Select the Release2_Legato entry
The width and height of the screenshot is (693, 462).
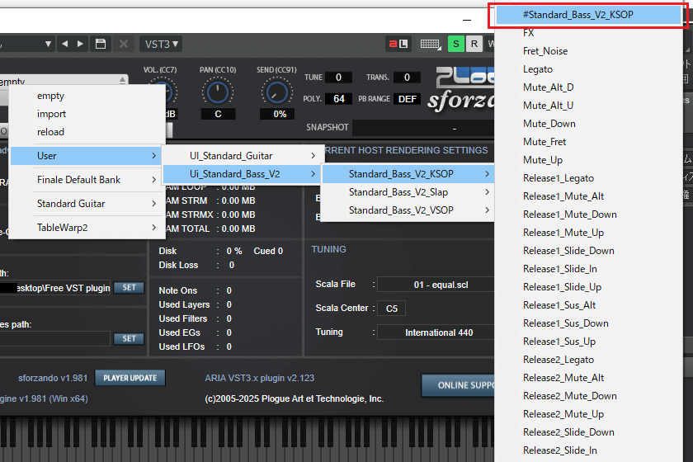[588, 360]
